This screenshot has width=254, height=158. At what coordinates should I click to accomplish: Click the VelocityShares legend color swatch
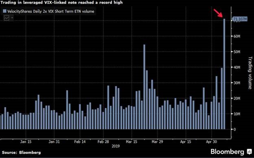tap(4, 11)
